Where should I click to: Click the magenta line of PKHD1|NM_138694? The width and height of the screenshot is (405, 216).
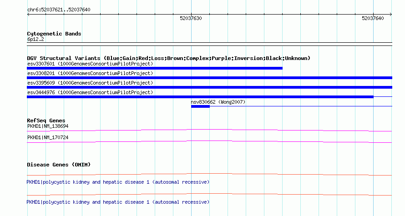209,131
